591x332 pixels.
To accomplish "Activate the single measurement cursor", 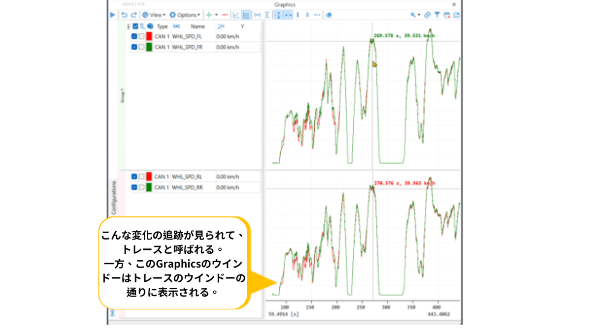I will click(x=297, y=15).
